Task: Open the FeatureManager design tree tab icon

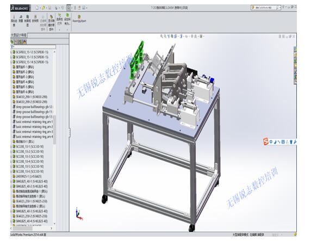Action: pos(12,42)
